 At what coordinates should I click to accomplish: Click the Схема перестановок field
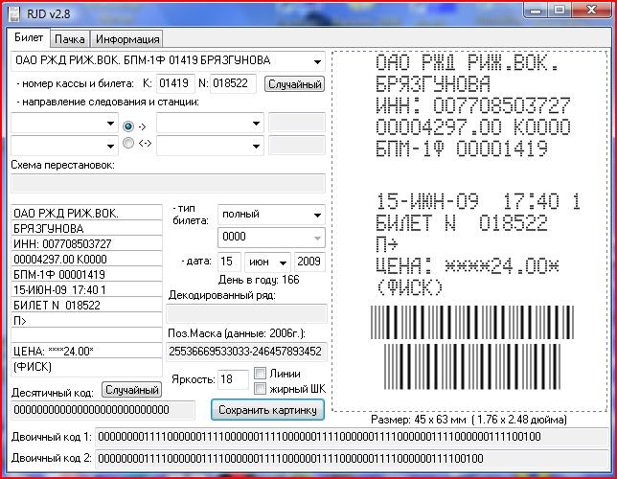pyautogui.click(x=168, y=184)
